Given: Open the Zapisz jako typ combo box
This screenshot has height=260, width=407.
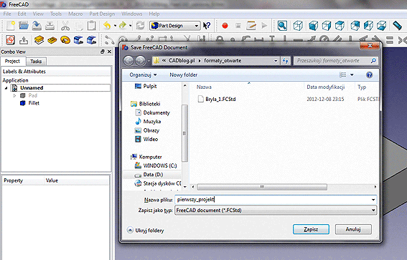Looking at the screenshot, I should tap(276, 211).
